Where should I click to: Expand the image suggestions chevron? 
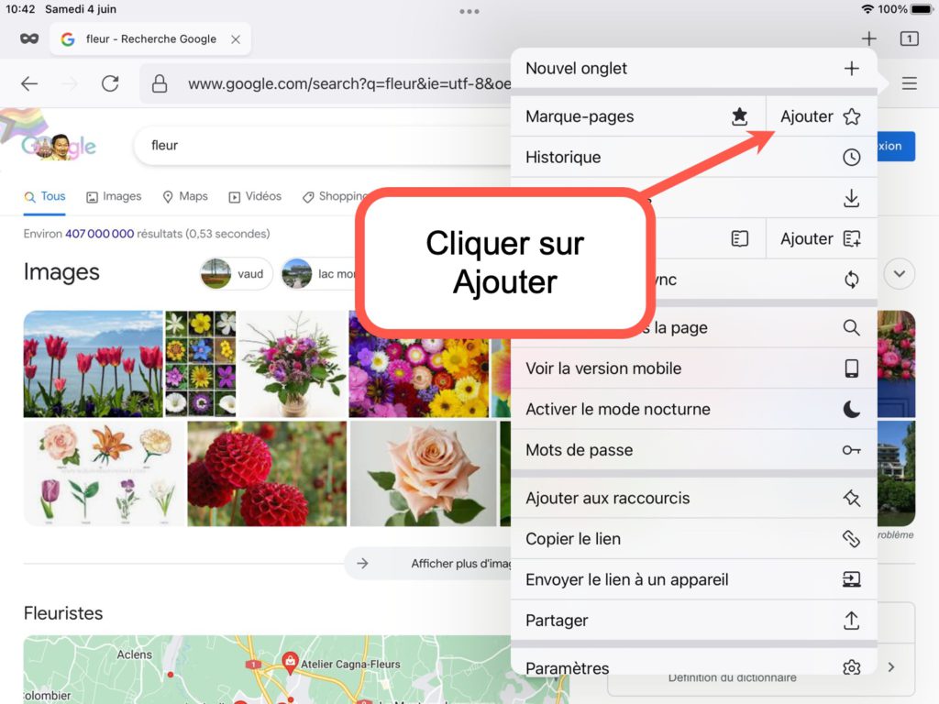pos(899,273)
